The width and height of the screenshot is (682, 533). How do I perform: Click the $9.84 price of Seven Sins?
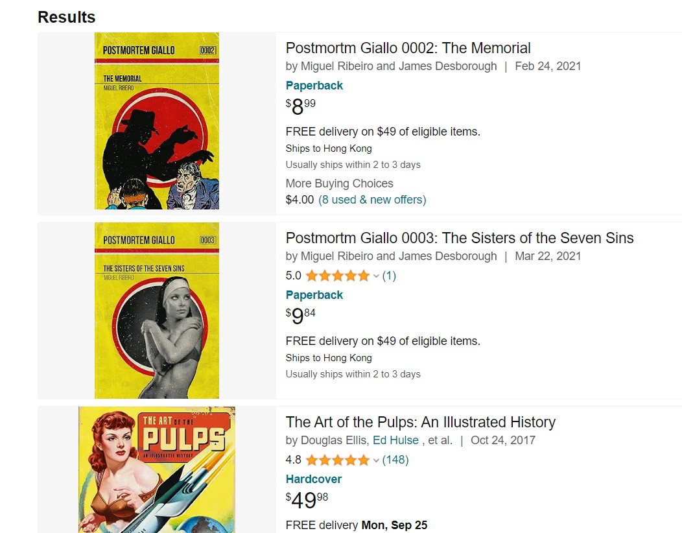coord(301,316)
